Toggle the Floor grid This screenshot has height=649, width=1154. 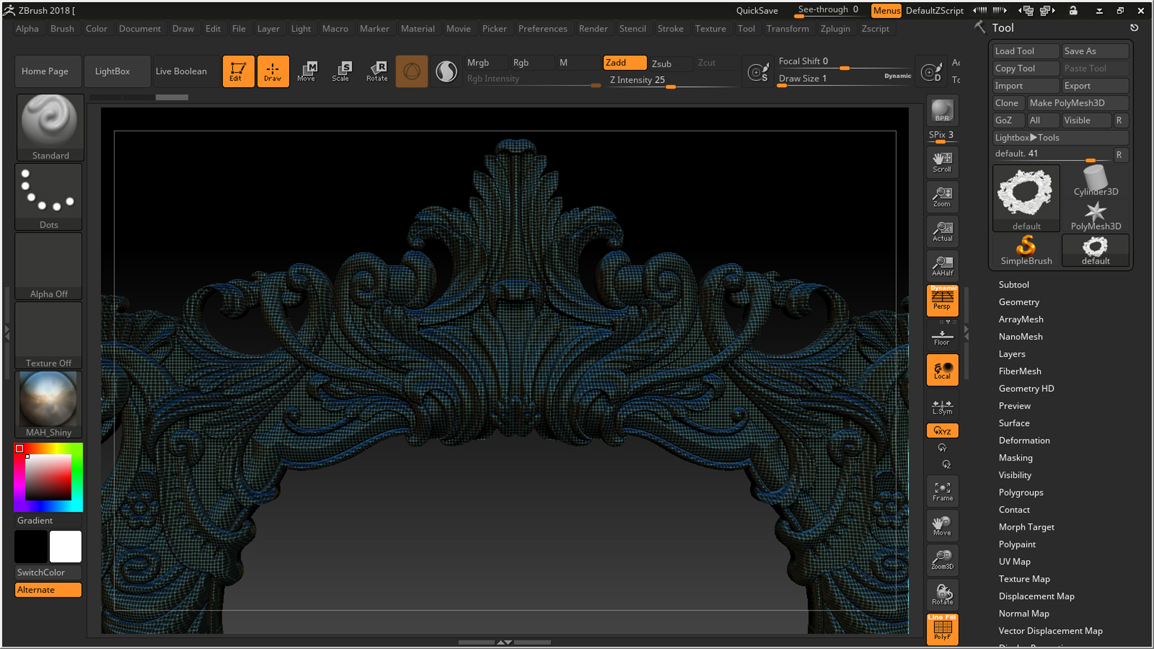click(942, 337)
